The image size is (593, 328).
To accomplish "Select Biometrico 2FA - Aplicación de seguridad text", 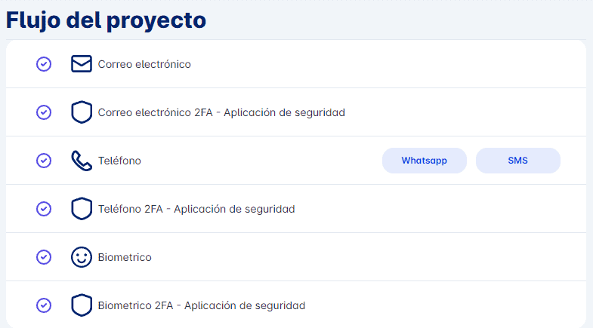I will coord(202,305).
